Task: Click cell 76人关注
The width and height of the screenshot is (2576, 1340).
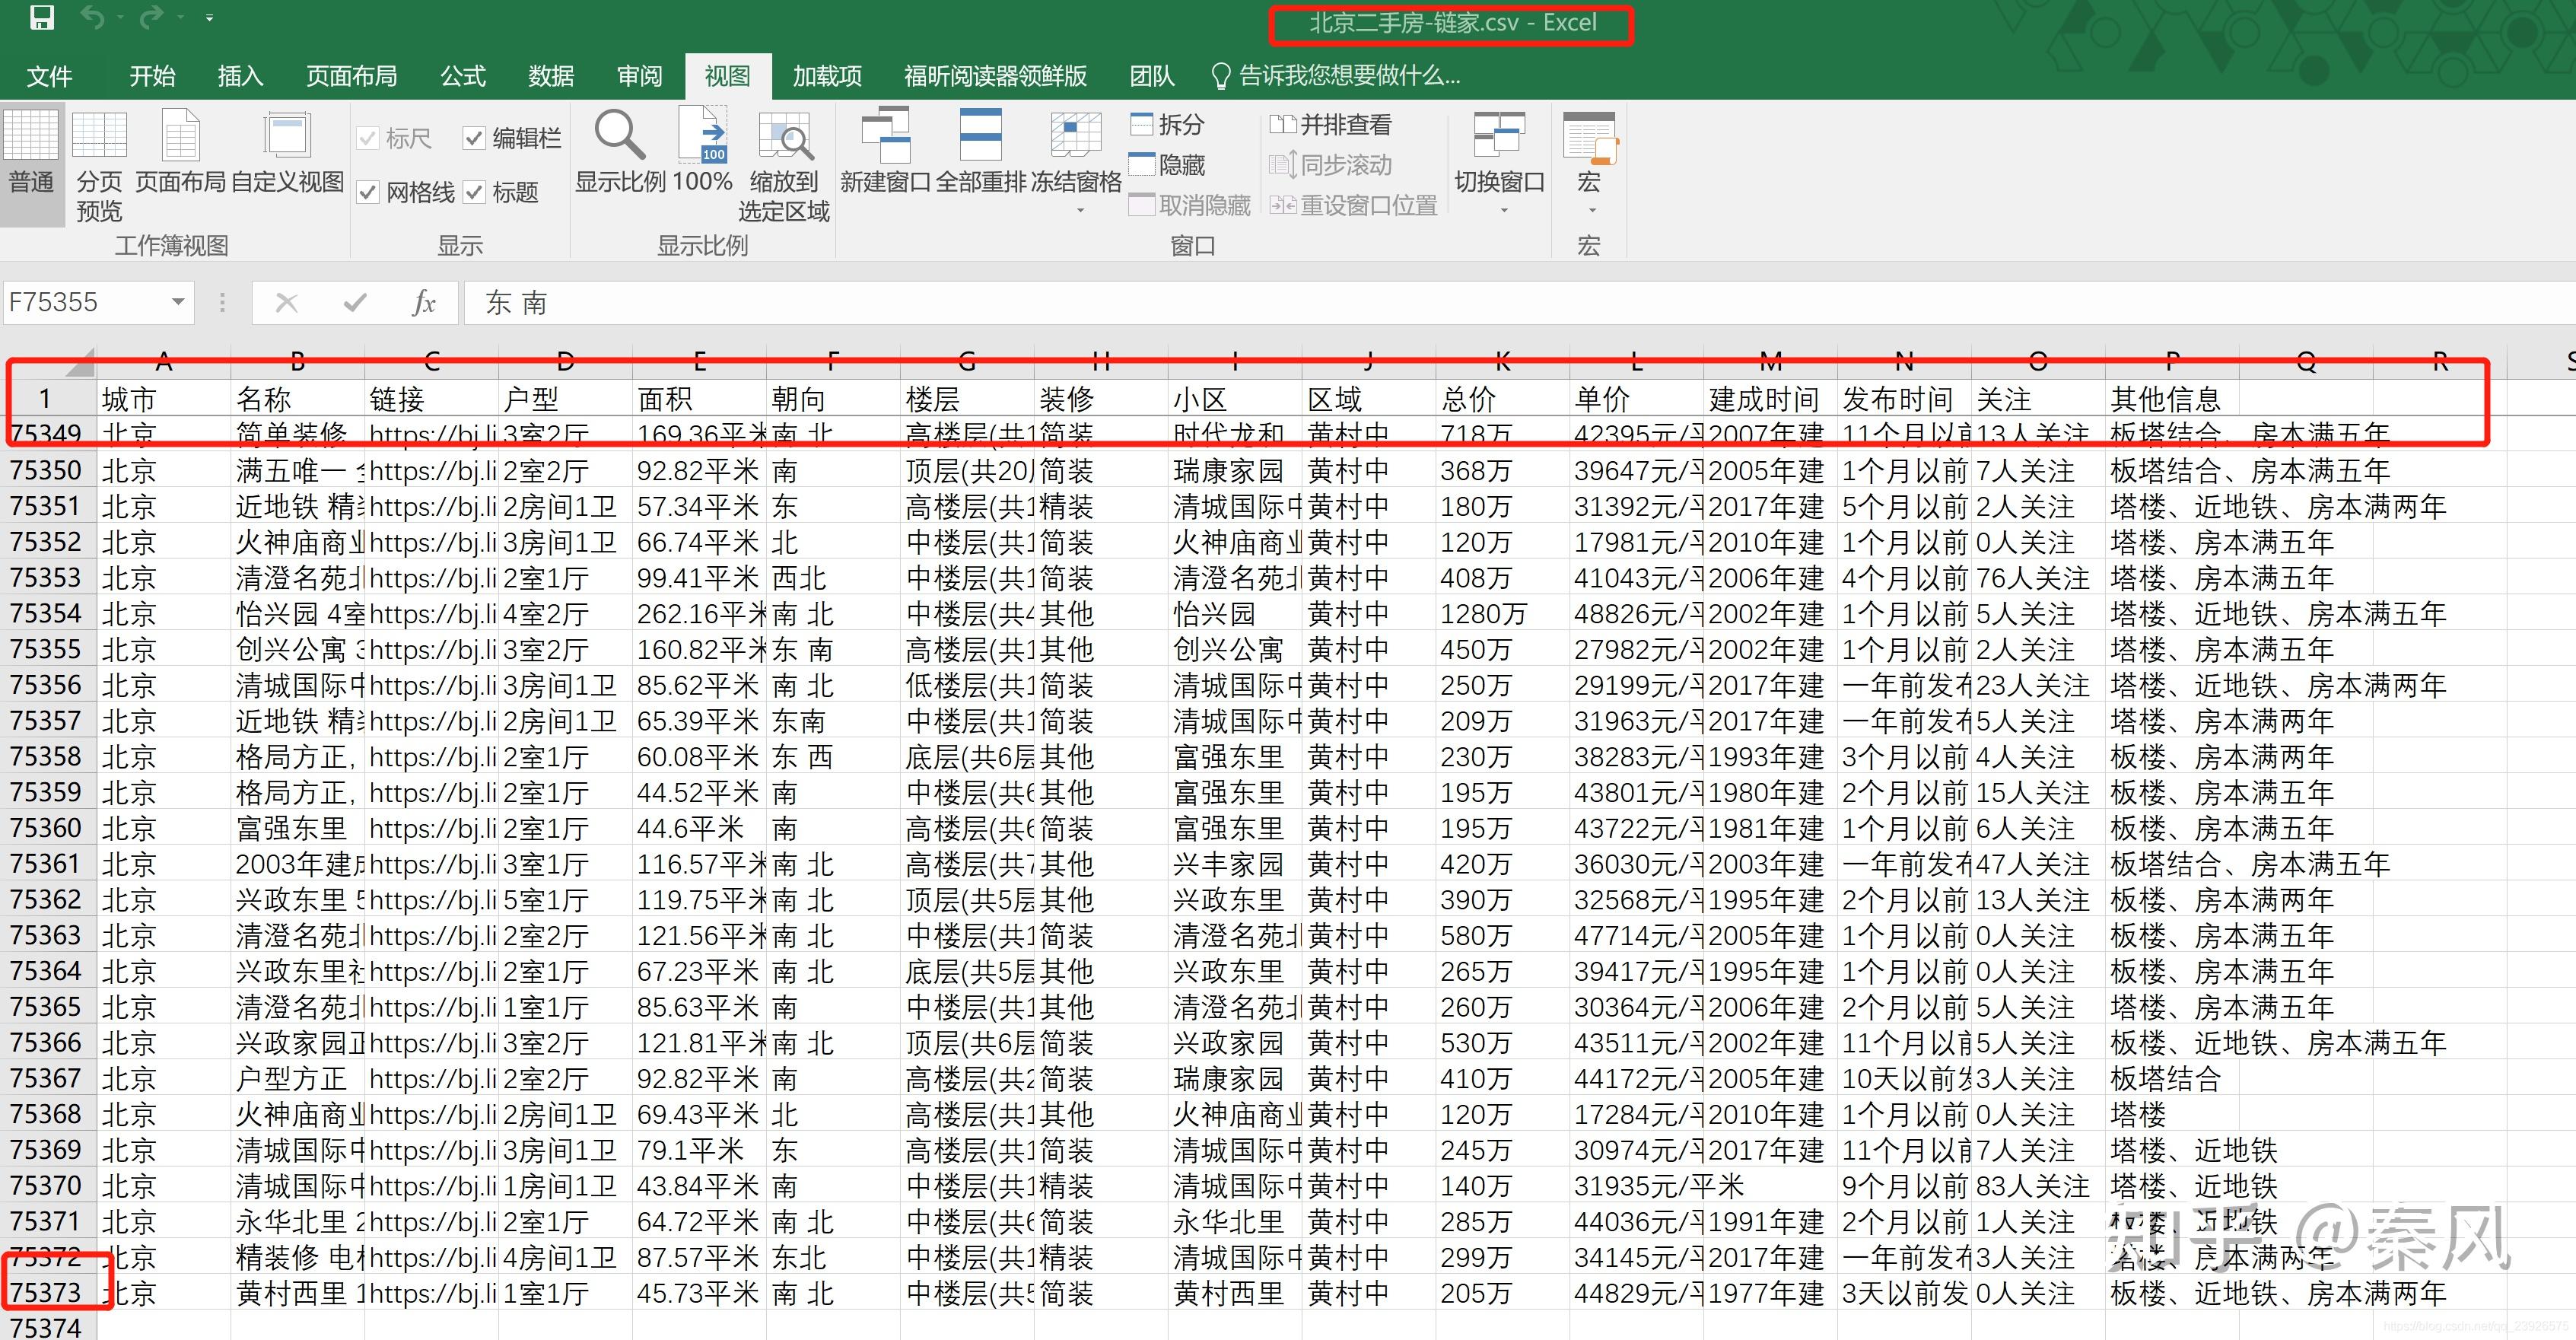Action: point(2038,578)
